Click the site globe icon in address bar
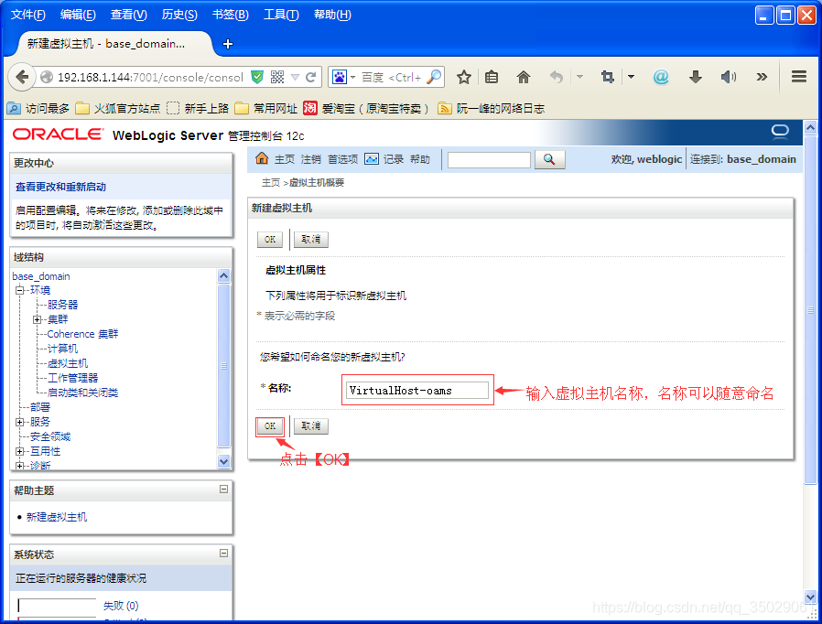 (47, 77)
